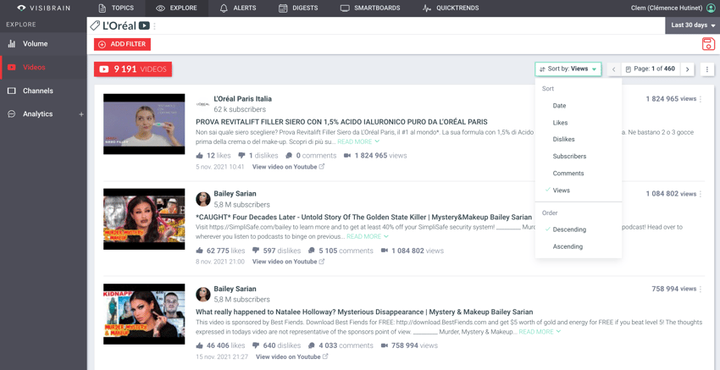Switch to the Explore tab
Image resolution: width=720 pixels, height=370 pixels.
177,8
